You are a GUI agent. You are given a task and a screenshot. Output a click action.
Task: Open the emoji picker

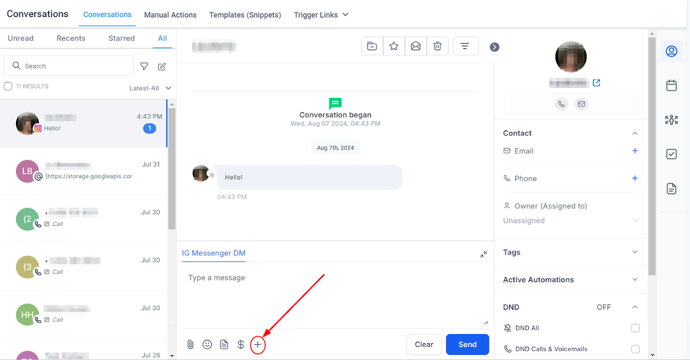[x=207, y=344]
